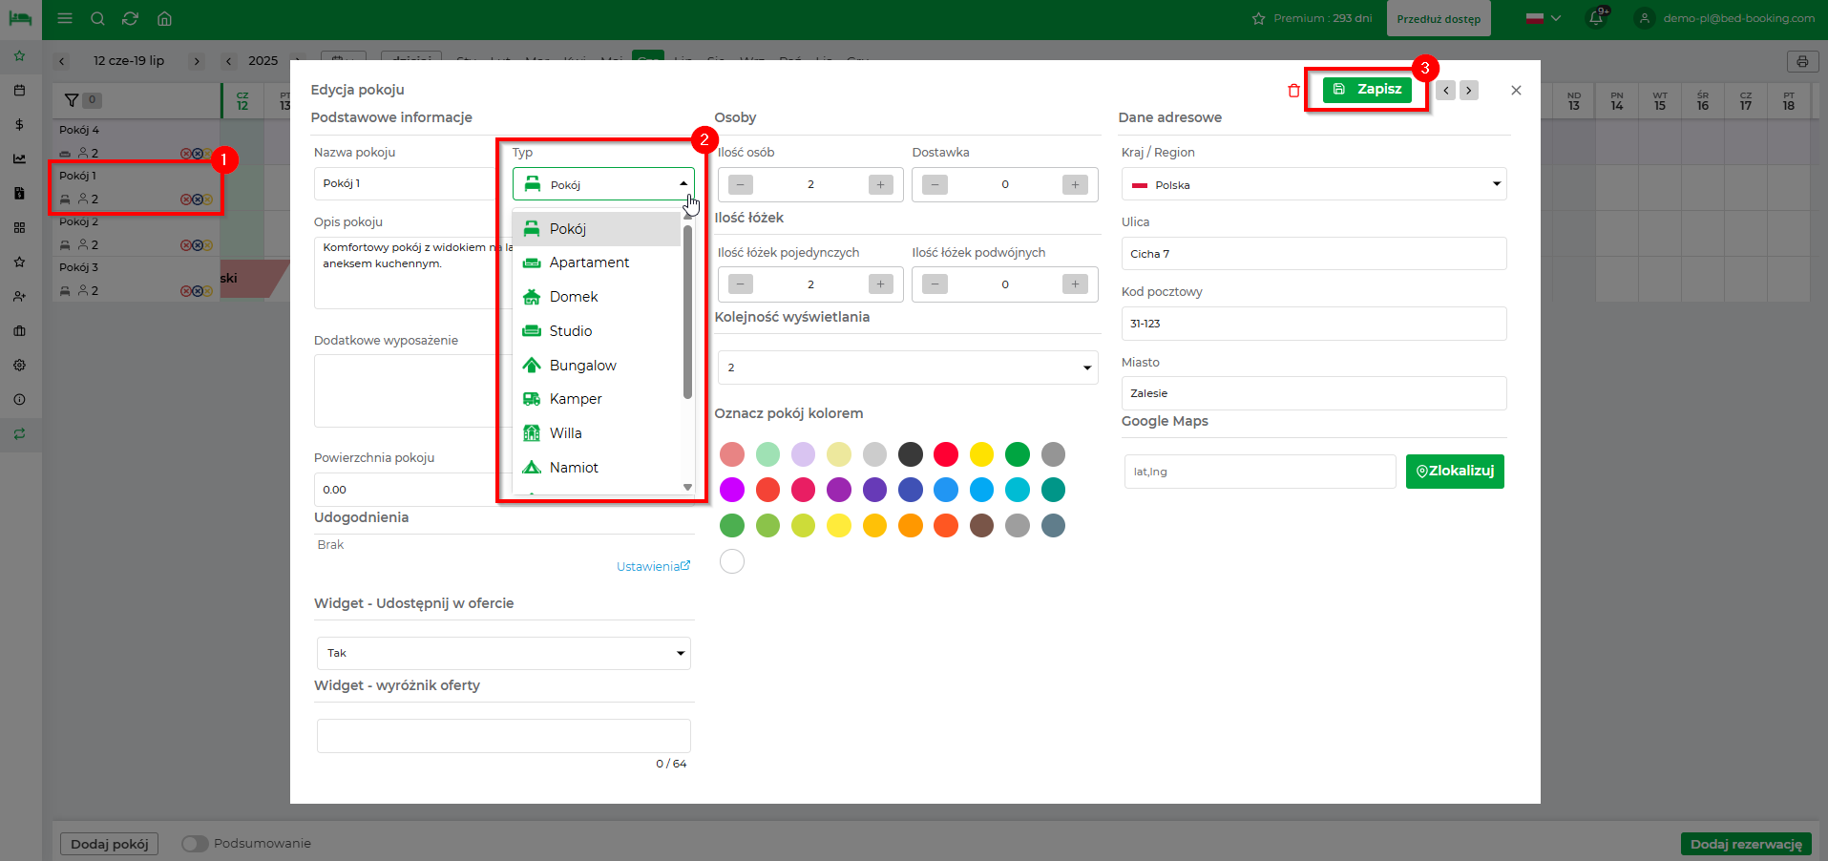Open the statistics chart sidebar icon
Screen dimensions: 1828x861
click(x=19, y=159)
